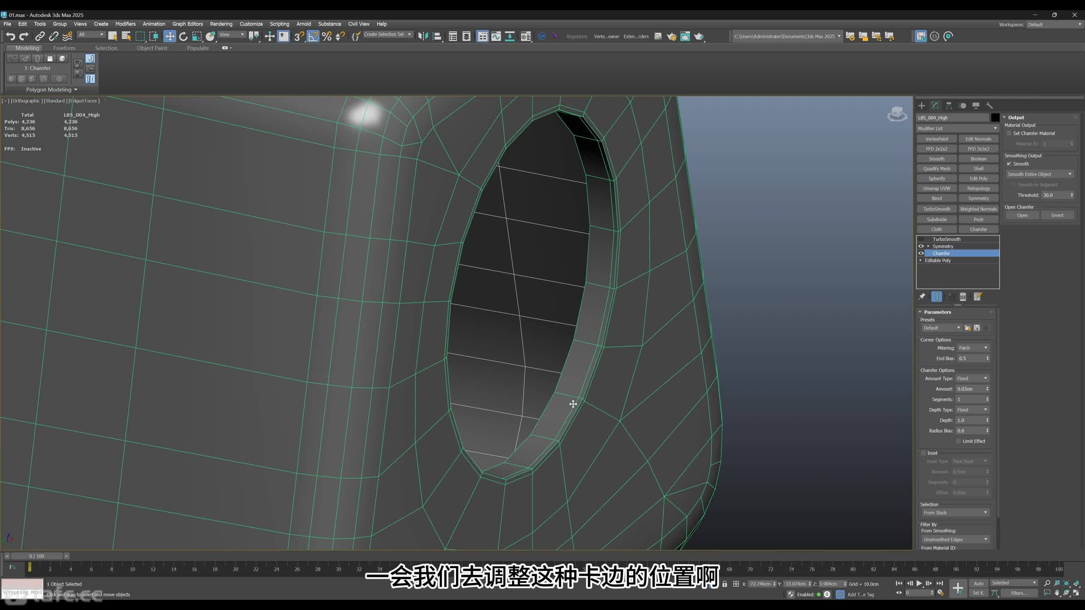
Task: Toggle the Auto key mode
Action: (978, 583)
